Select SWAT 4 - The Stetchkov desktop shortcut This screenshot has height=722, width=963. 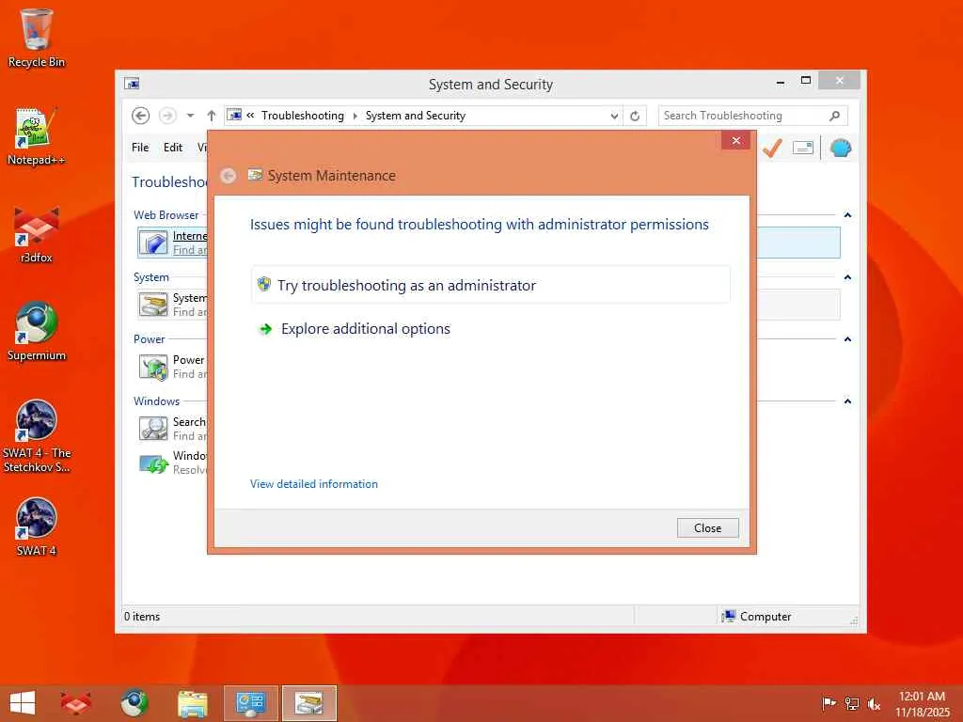click(37, 436)
